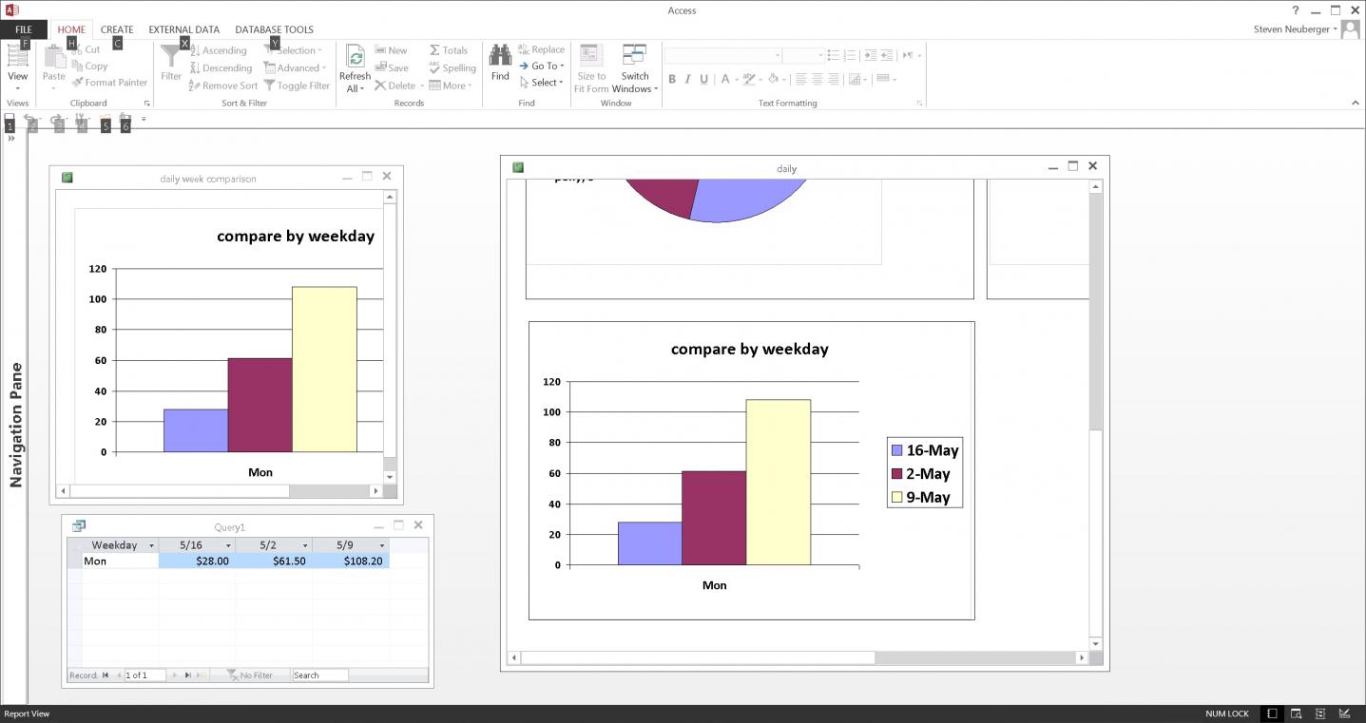The image size is (1366, 723).
Task: Open the Select dropdown in Find group
Action: coord(542,82)
